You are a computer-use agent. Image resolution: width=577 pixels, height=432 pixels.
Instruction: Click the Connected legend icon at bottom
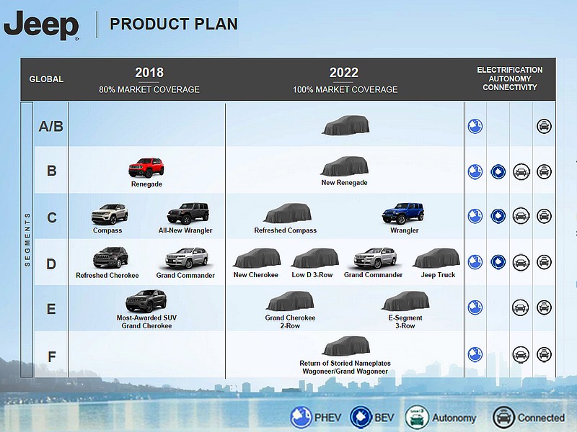pyautogui.click(x=503, y=418)
